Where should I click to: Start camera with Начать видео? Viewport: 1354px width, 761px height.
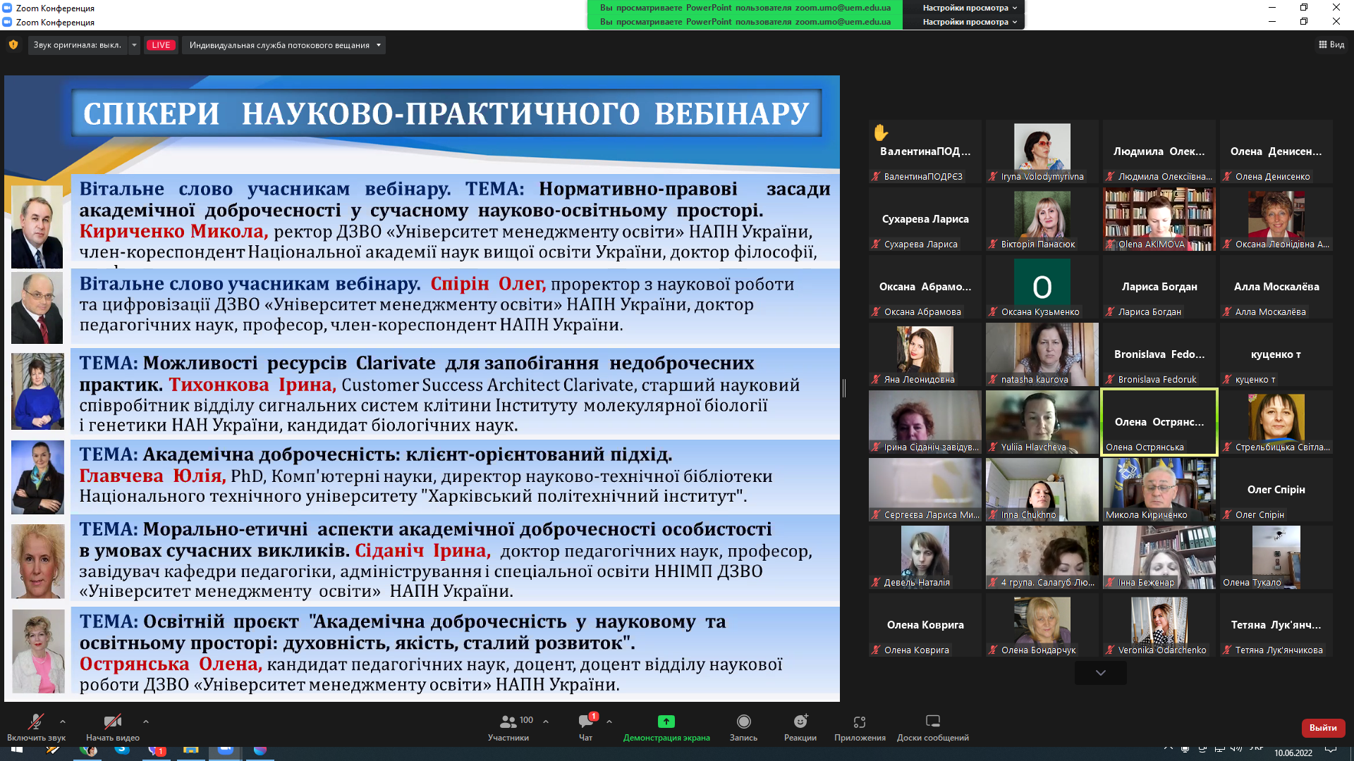pos(112,722)
